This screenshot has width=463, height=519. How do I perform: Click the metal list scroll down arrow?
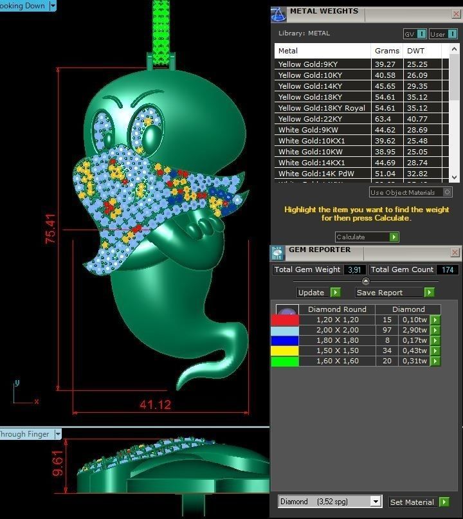(x=454, y=178)
